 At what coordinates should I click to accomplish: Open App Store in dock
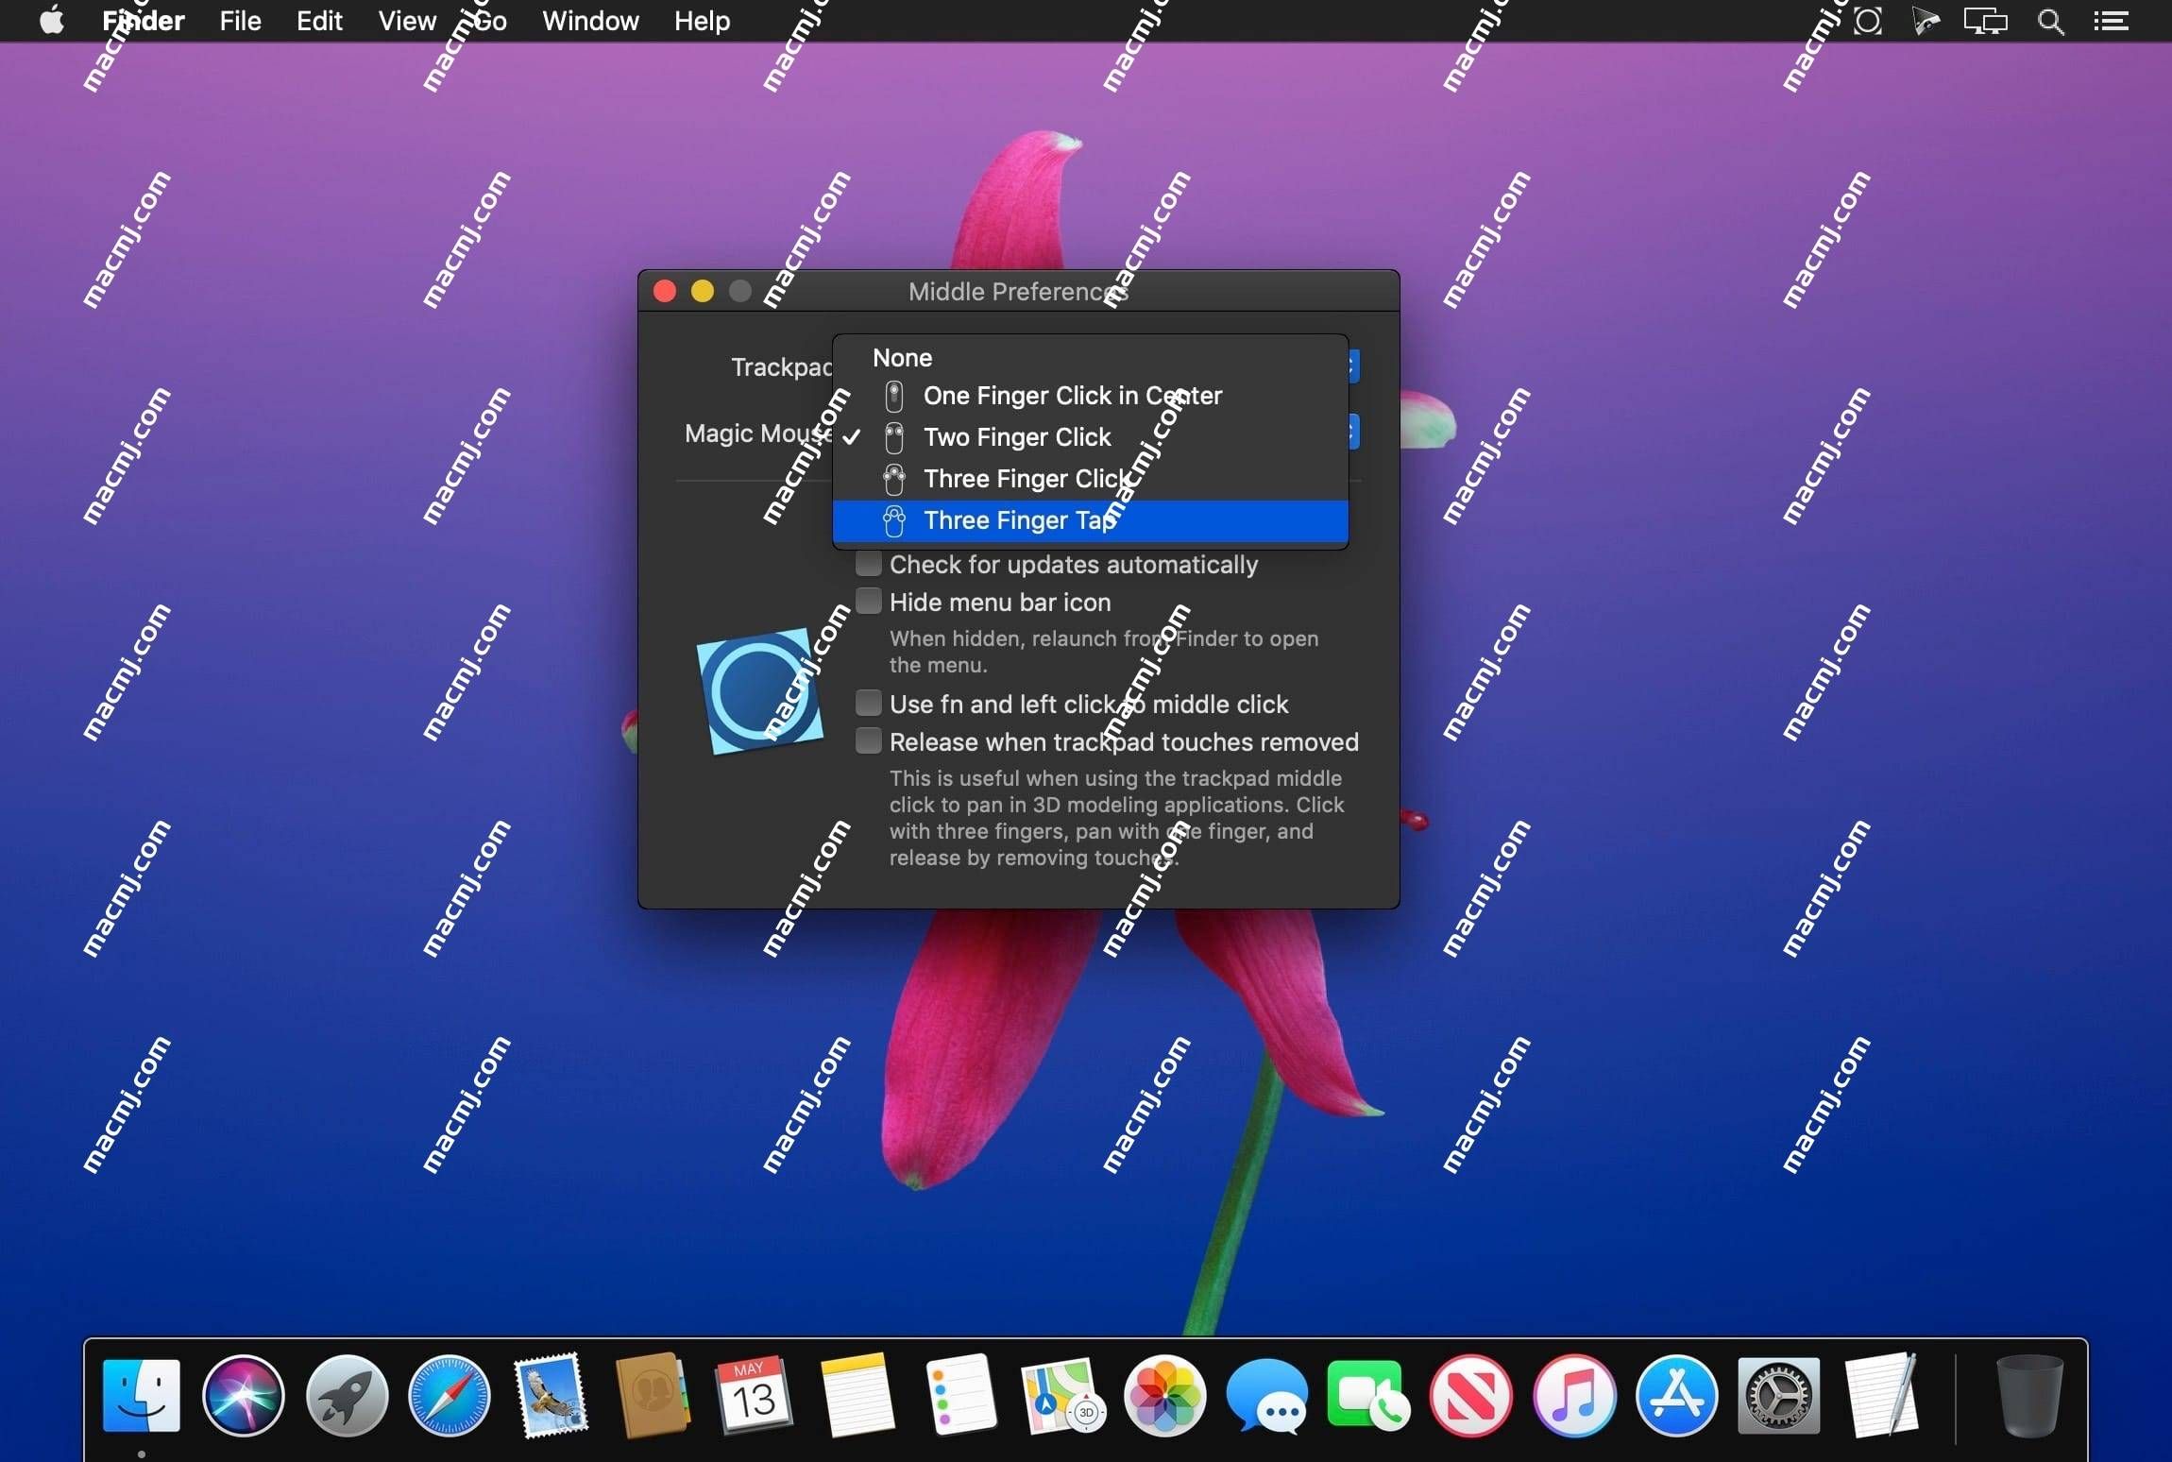(x=1676, y=1395)
